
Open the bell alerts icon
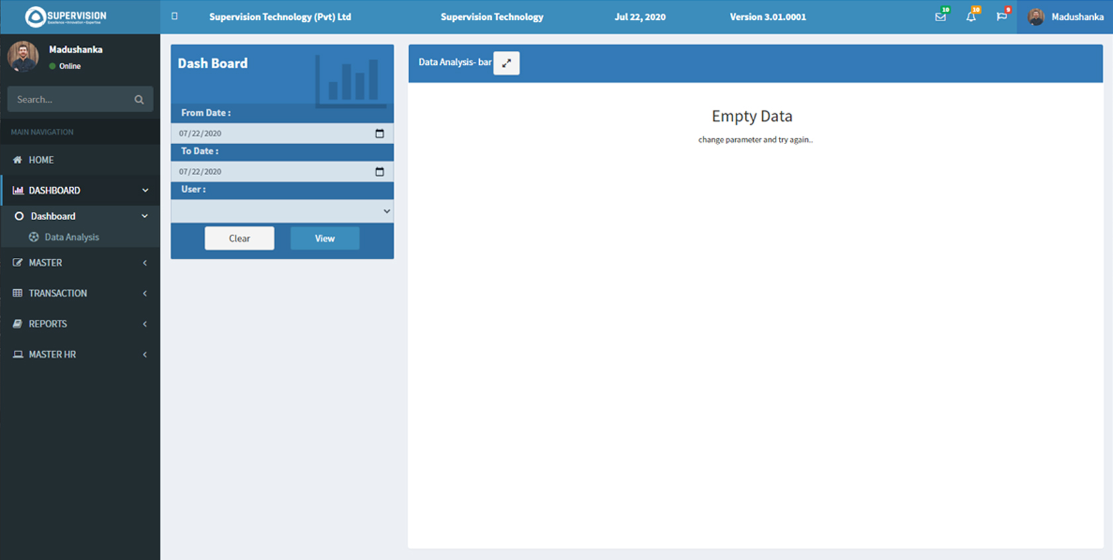coord(971,17)
